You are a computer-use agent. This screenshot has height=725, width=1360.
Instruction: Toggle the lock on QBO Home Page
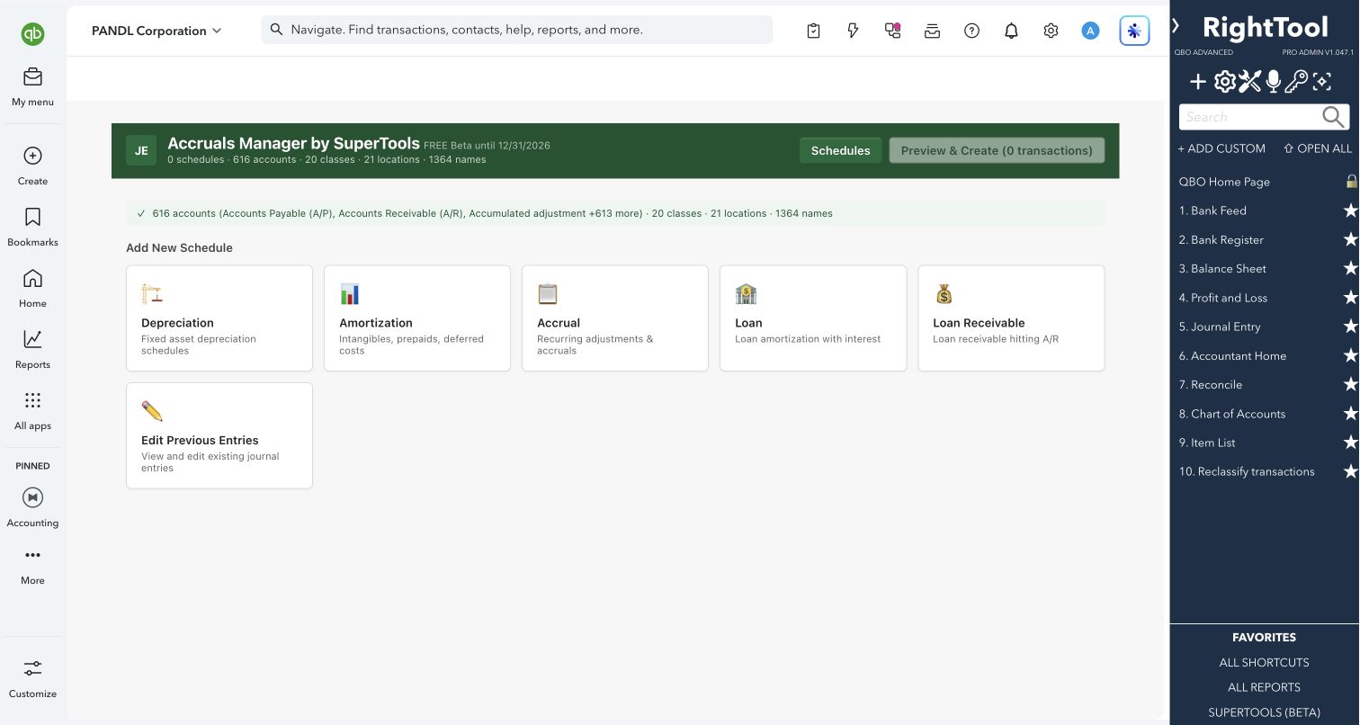(x=1351, y=181)
